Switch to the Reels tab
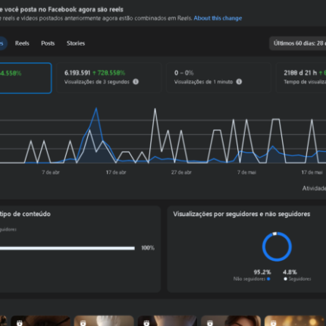 pyautogui.click(x=22, y=43)
